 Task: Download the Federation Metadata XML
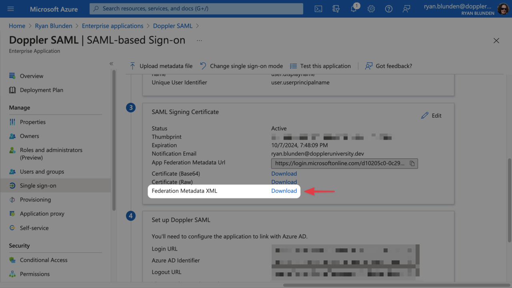[x=284, y=191]
